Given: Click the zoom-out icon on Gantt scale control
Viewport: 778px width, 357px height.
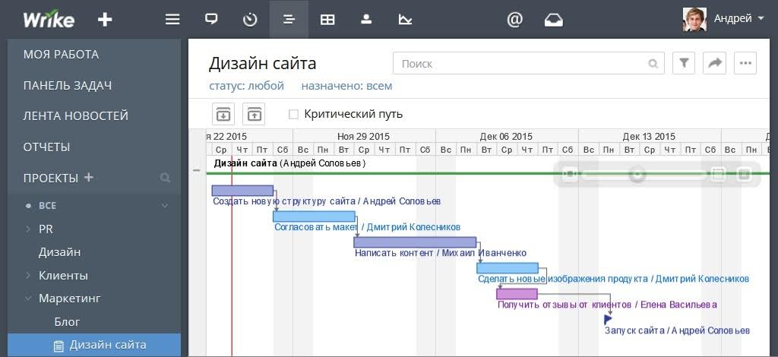Looking at the screenshot, I should click(571, 174).
